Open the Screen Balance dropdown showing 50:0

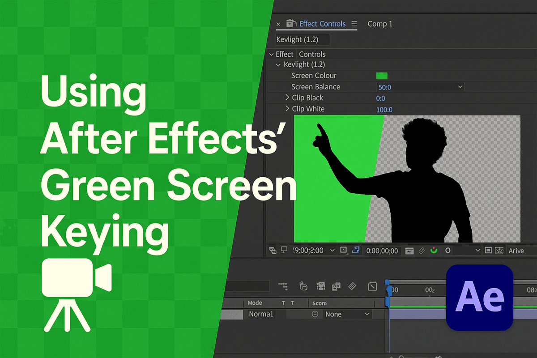pyautogui.click(x=420, y=86)
